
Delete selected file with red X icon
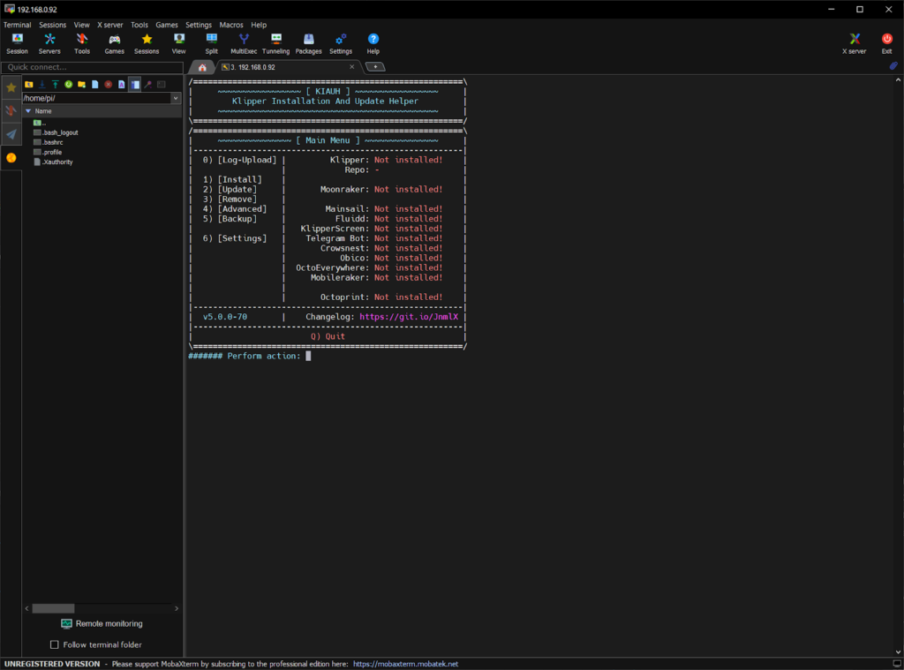tap(109, 84)
